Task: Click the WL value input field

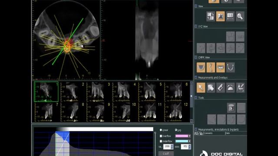Action: tap(167, 146)
